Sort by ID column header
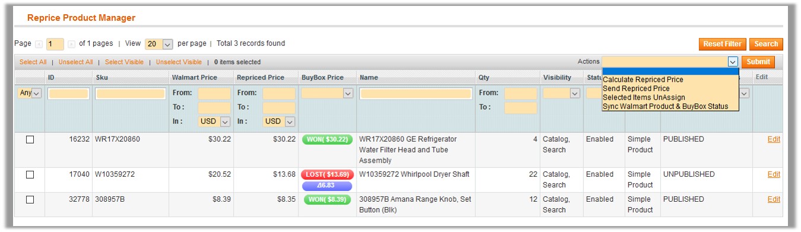Viewport: 801px width, 232px height. click(51, 78)
